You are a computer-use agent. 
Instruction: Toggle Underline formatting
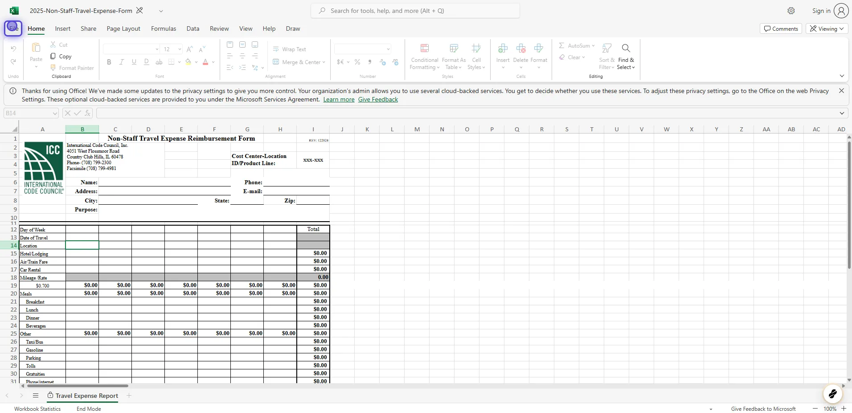pyautogui.click(x=134, y=62)
